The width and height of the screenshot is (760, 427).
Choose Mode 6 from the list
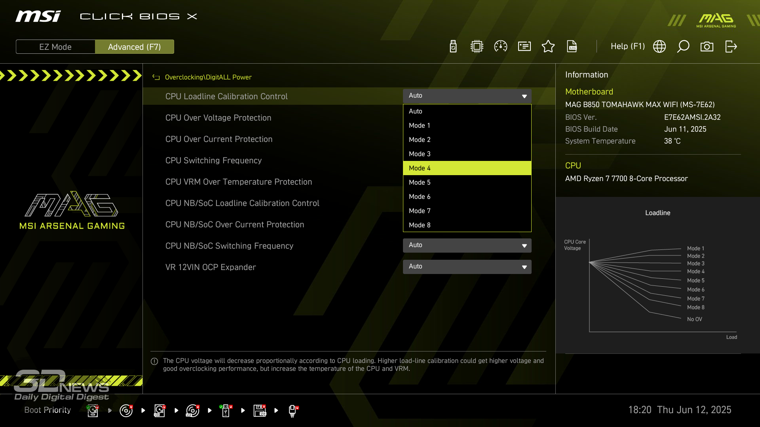coord(467,196)
